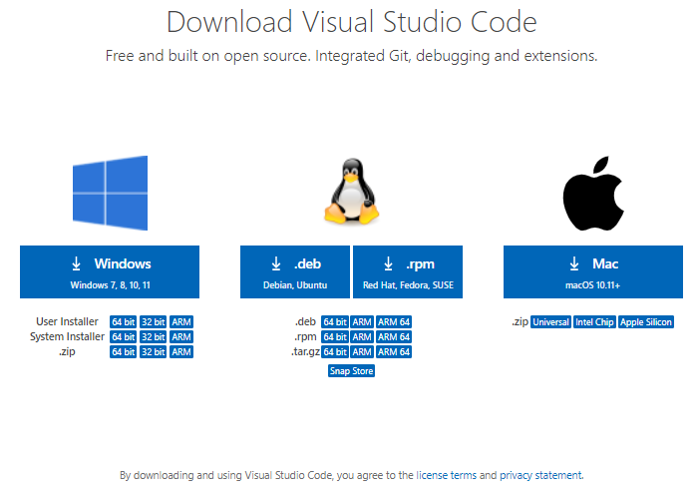Screen dimensions: 698x499
Task: Click the '.zip' label under Windows
Action: pos(67,352)
